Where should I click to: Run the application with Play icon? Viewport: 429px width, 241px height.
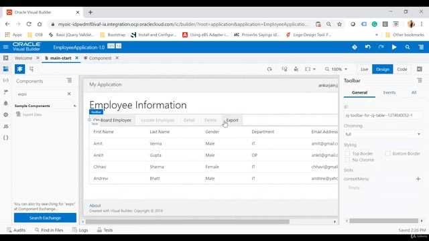394,47
